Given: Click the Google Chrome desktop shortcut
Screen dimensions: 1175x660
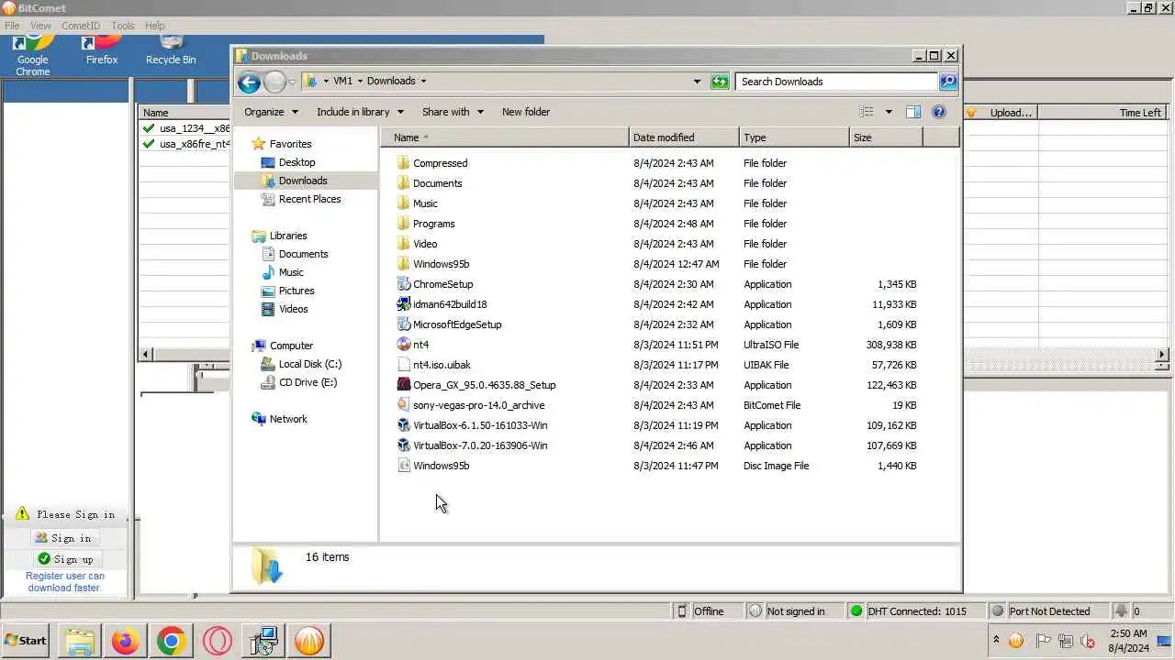Looking at the screenshot, I should pos(33,57).
